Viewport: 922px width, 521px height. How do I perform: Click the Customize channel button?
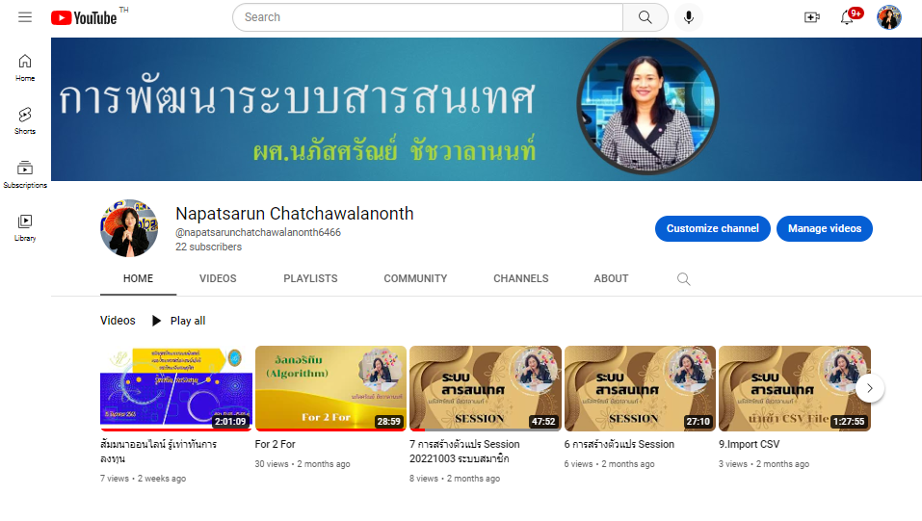pyautogui.click(x=712, y=228)
